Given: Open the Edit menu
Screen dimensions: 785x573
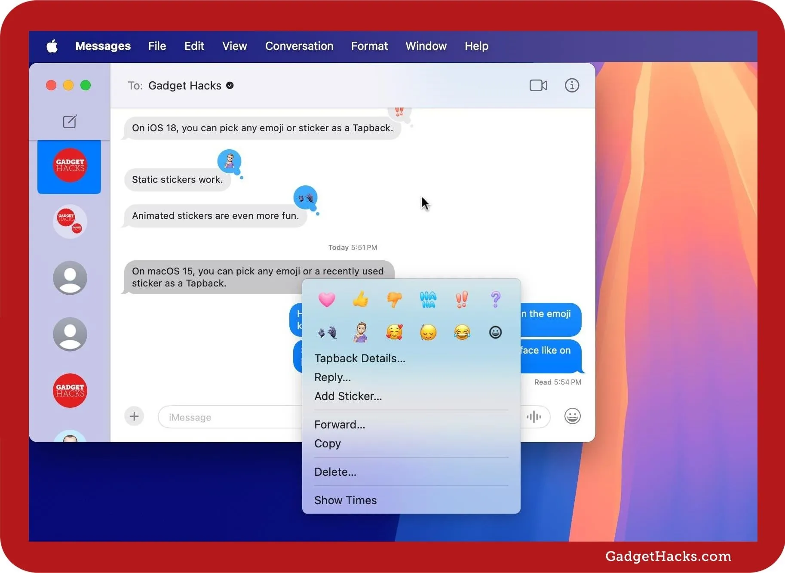Looking at the screenshot, I should 194,46.
